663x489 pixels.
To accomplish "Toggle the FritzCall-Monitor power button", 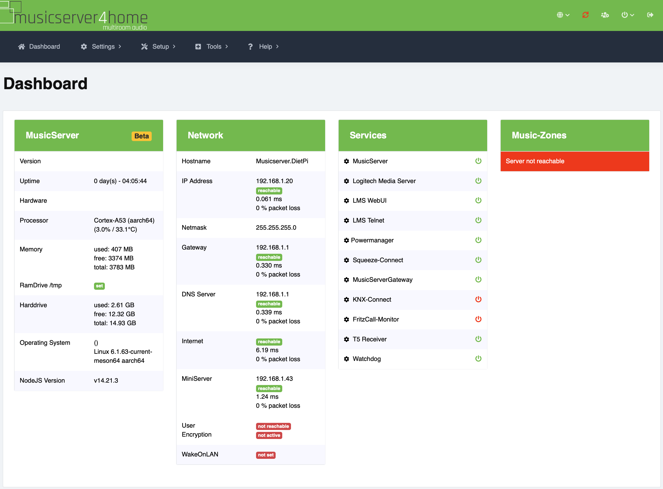I will tap(478, 319).
